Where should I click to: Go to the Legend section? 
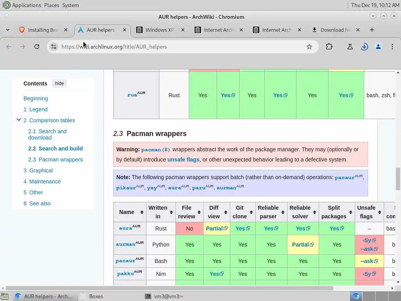pos(36,109)
